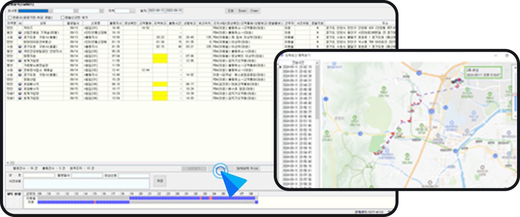Click the 저장 save button beside the memo box
Image resolution: width=520 pixels, height=217 pixels.
[160, 181]
